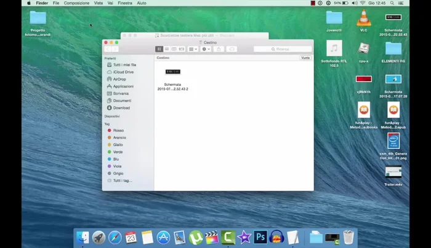Select the Rosso red tag
Viewport: 431px width, 248px height.
point(118,130)
